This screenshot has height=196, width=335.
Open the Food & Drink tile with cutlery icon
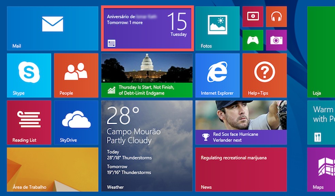pyautogui.click(x=321, y=122)
